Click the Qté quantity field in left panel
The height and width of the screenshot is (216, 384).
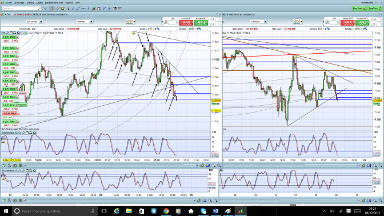173,22
